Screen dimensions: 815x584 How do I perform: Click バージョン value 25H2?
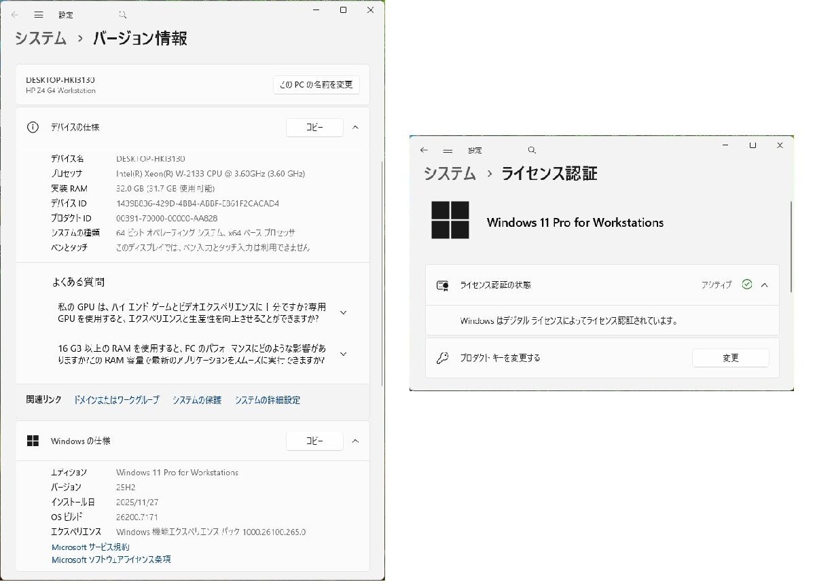point(127,487)
